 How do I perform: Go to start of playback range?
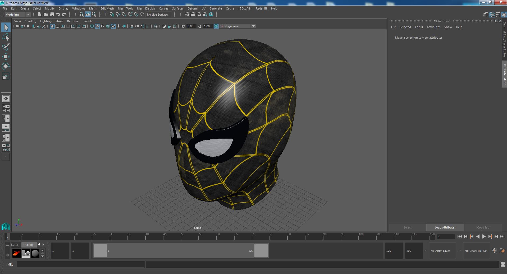[x=459, y=237]
